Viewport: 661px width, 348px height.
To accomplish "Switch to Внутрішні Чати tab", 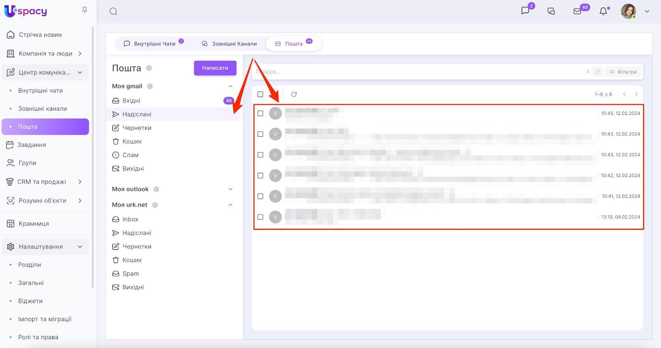I will click(x=154, y=43).
